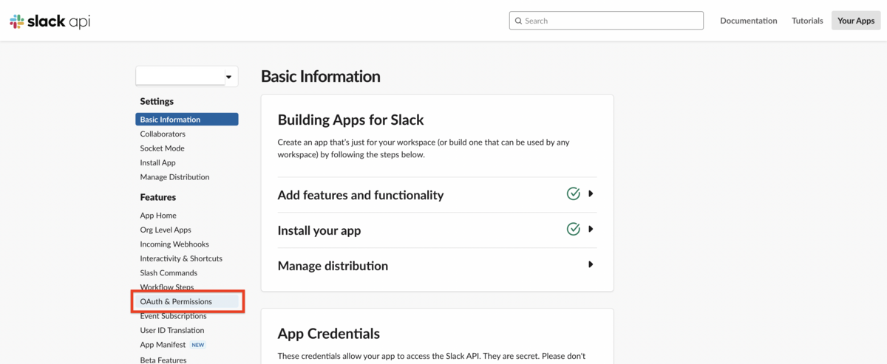Select Basic Information in sidebar

187,119
